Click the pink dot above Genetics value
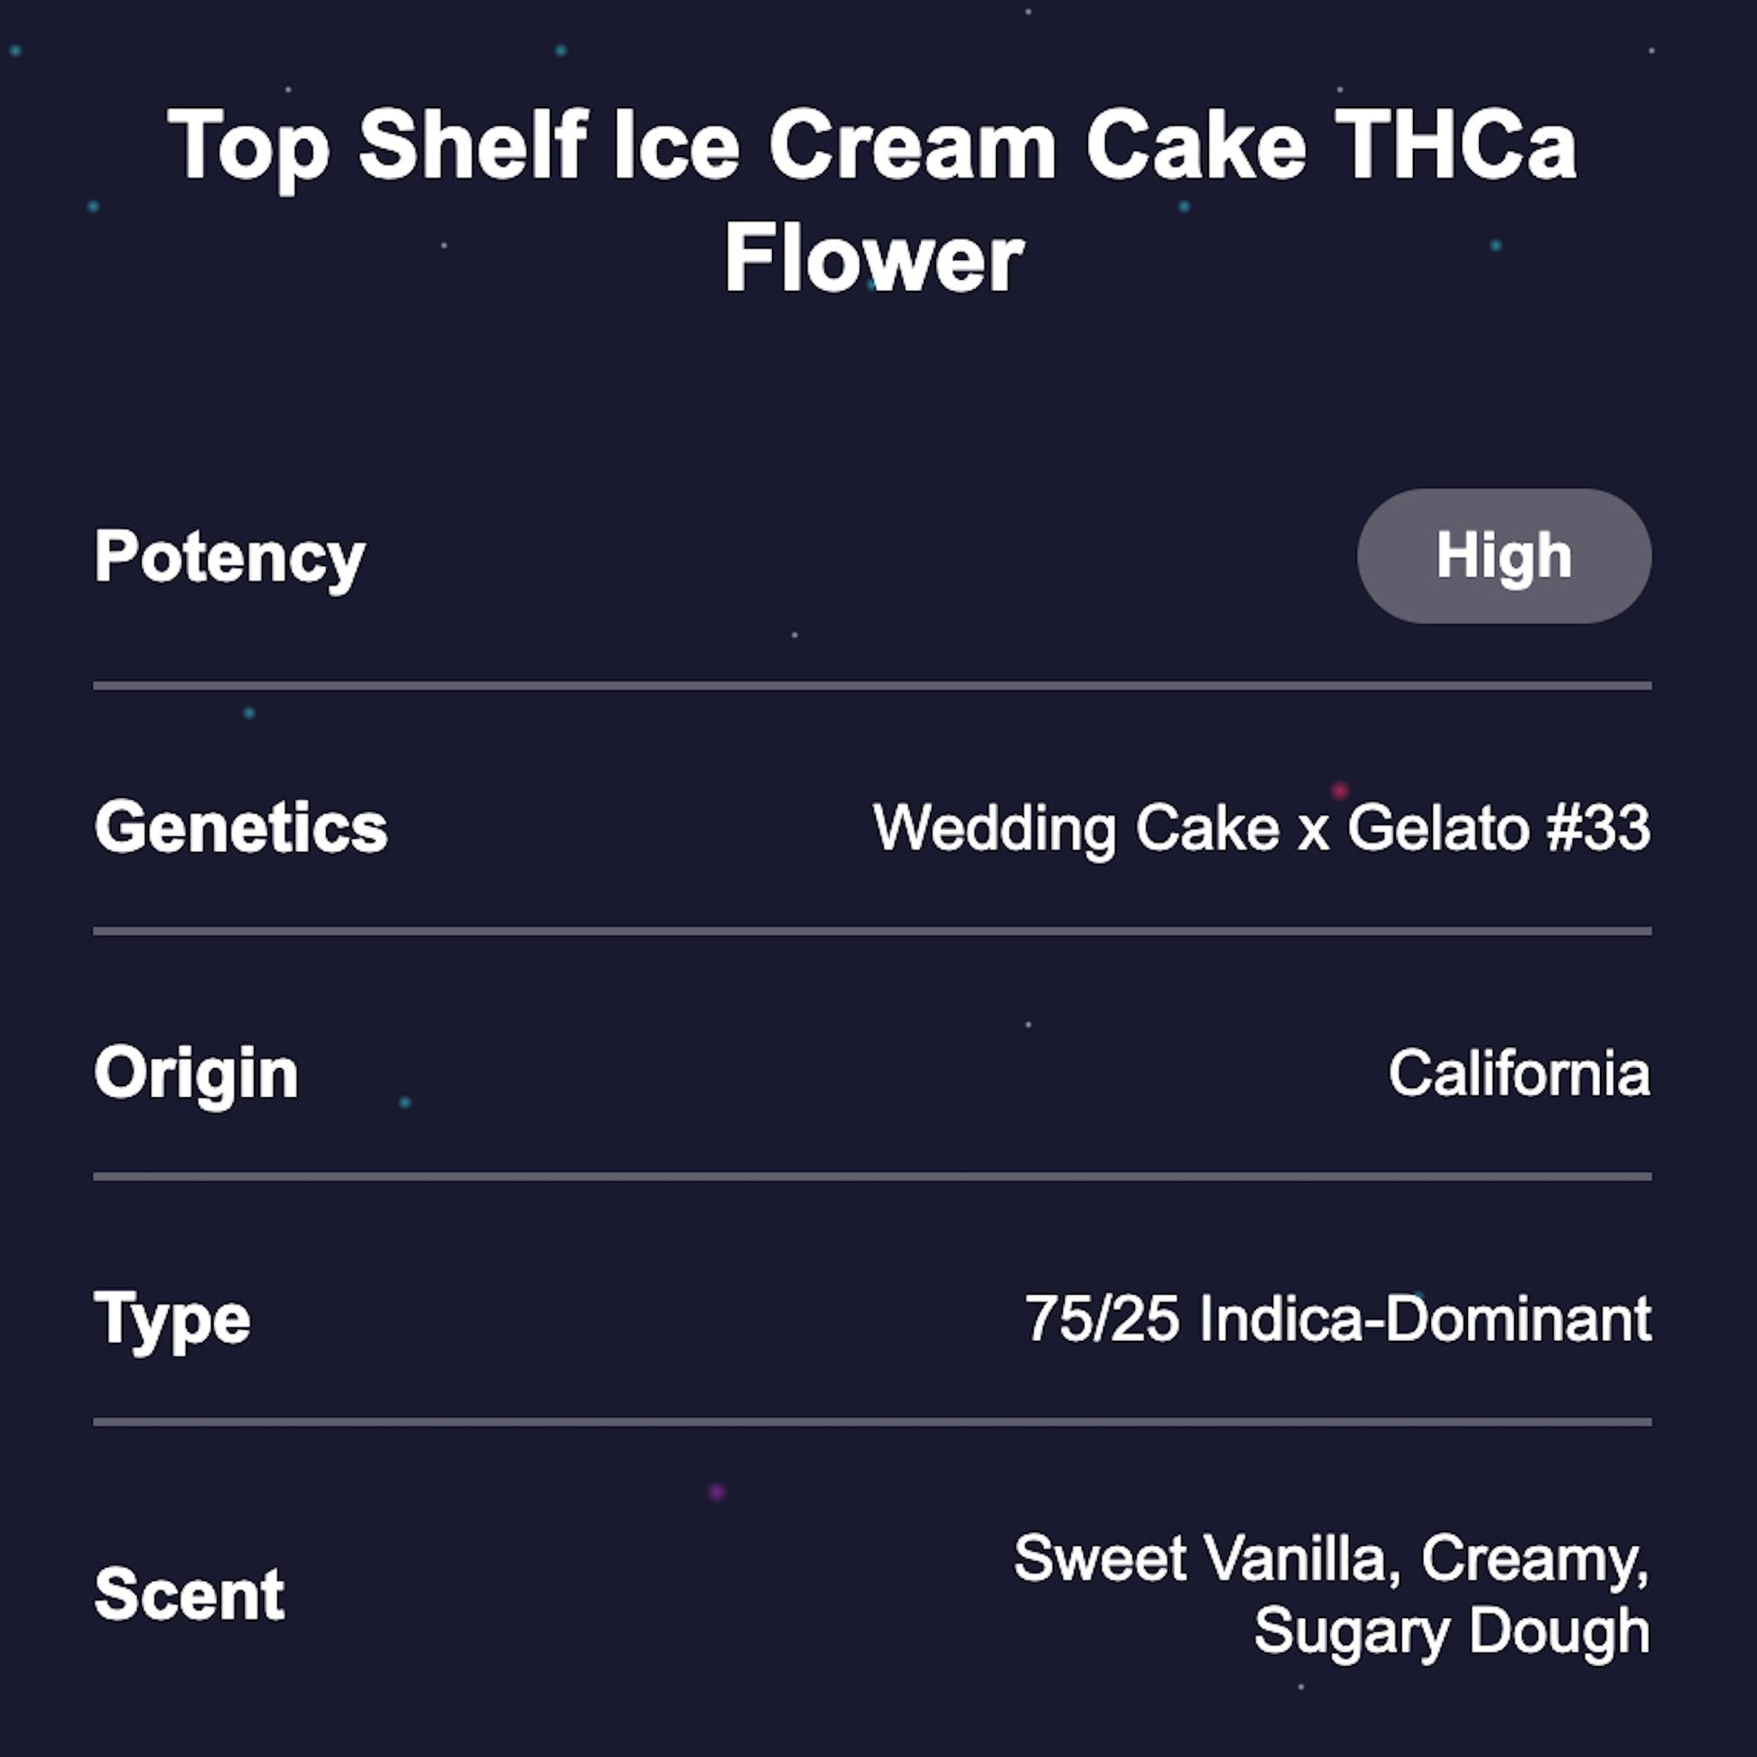Viewport: 1757px width, 1757px height. coord(1340,790)
